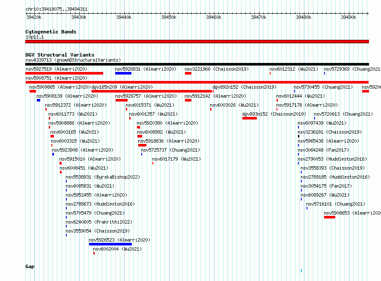
Task: Click nsv5725737 (Chuang2021) label
Action: pos(170,150)
